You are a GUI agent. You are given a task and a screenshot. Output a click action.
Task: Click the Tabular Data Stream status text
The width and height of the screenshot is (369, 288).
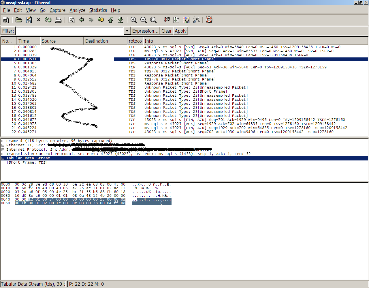[33, 284]
